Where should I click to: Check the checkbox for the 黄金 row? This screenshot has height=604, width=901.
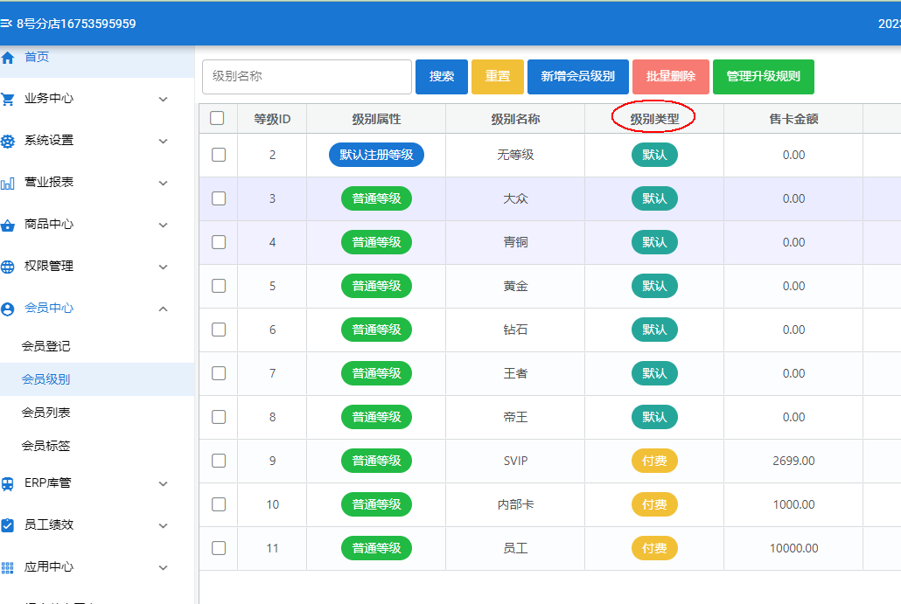click(x=219, y=286)
